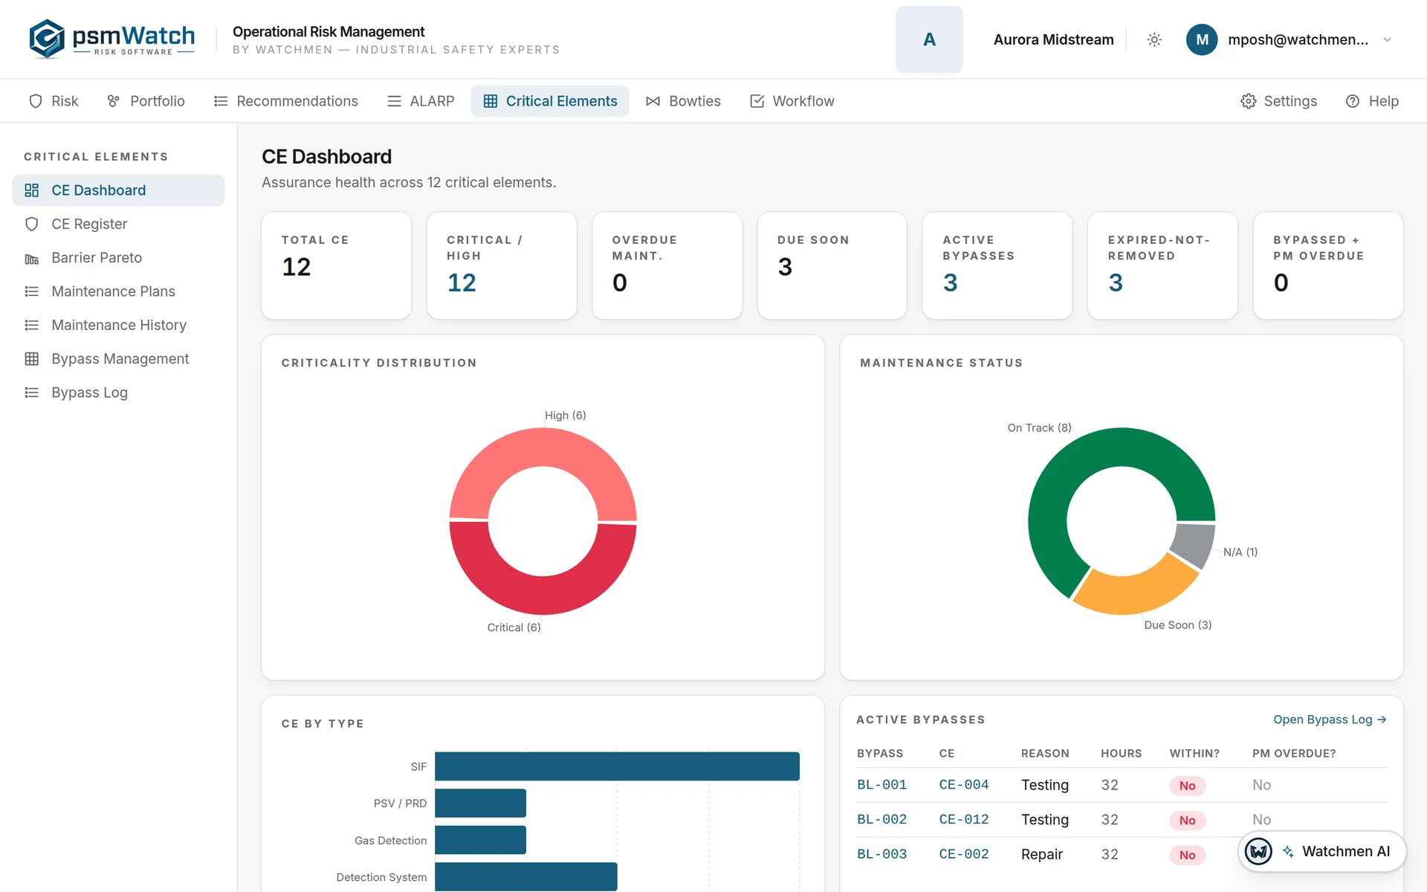The height and width of the screenshot is (892, 1427).
Task: Click the Bypassed + PM Overdue card
Action: coord(1328,265)
